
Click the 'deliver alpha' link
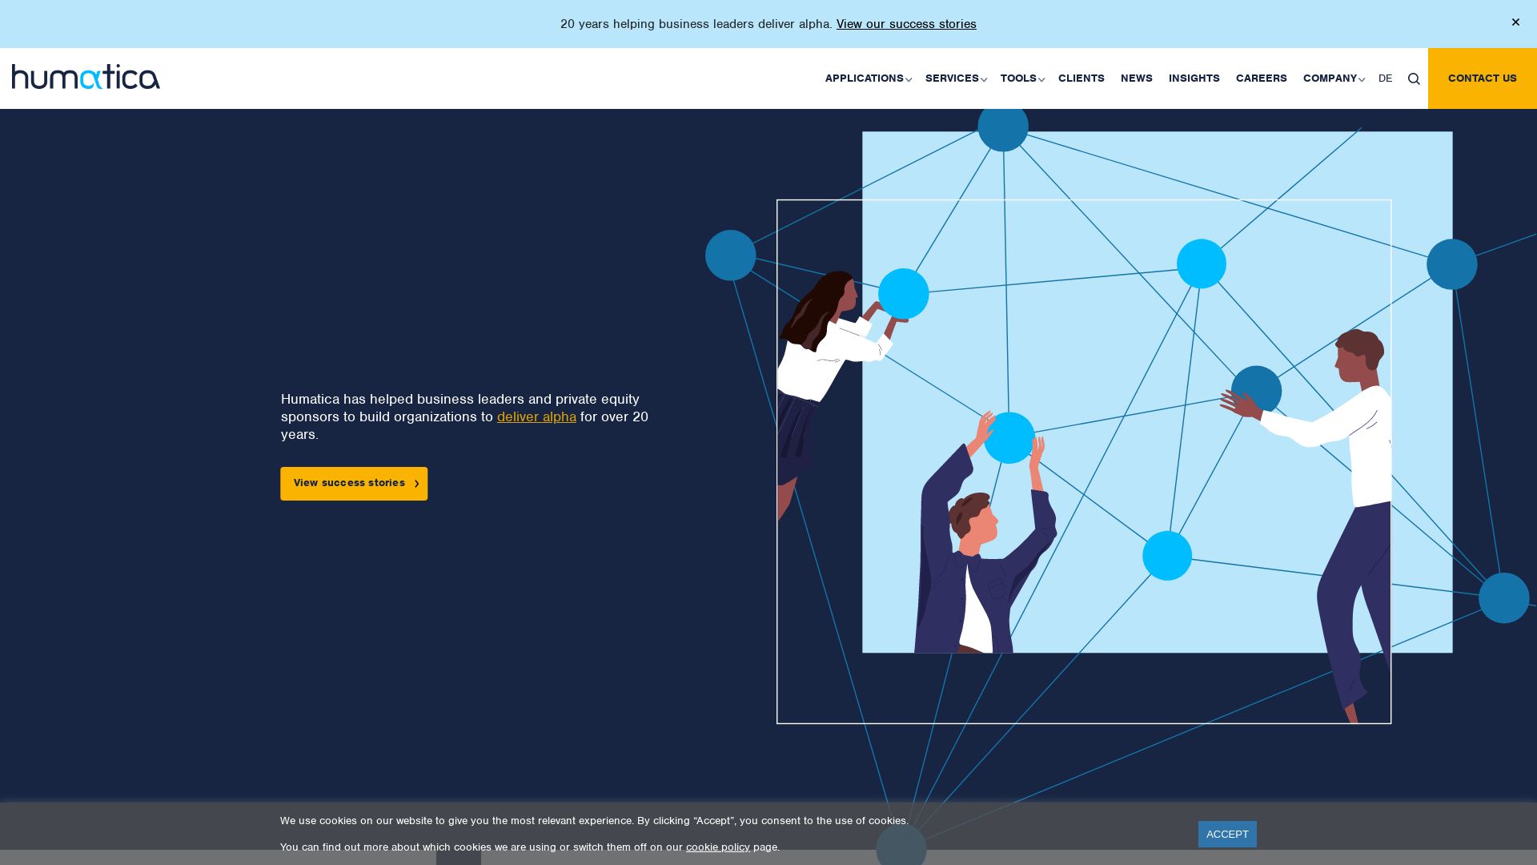pos(536,416)
